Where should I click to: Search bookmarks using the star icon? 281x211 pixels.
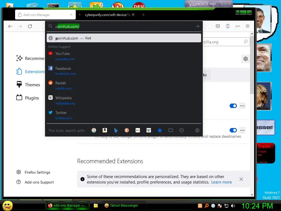[x=160, y=130]
